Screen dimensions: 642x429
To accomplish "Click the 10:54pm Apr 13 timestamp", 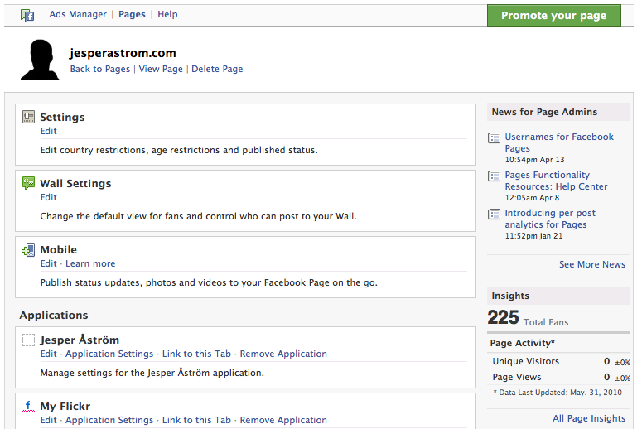I will tap(534, 160).
